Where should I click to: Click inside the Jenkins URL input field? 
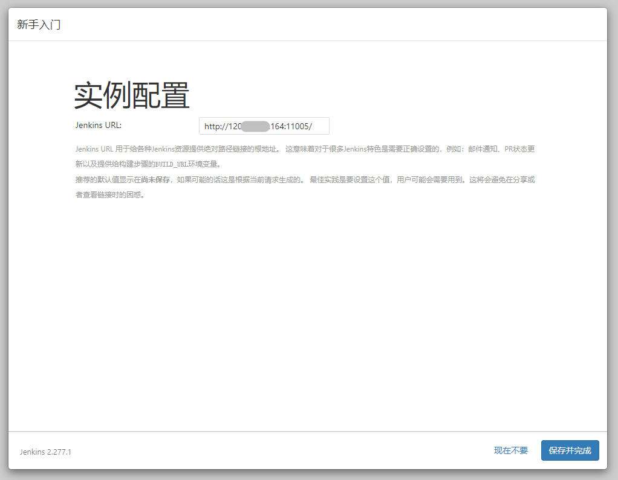tap(264, 126)
